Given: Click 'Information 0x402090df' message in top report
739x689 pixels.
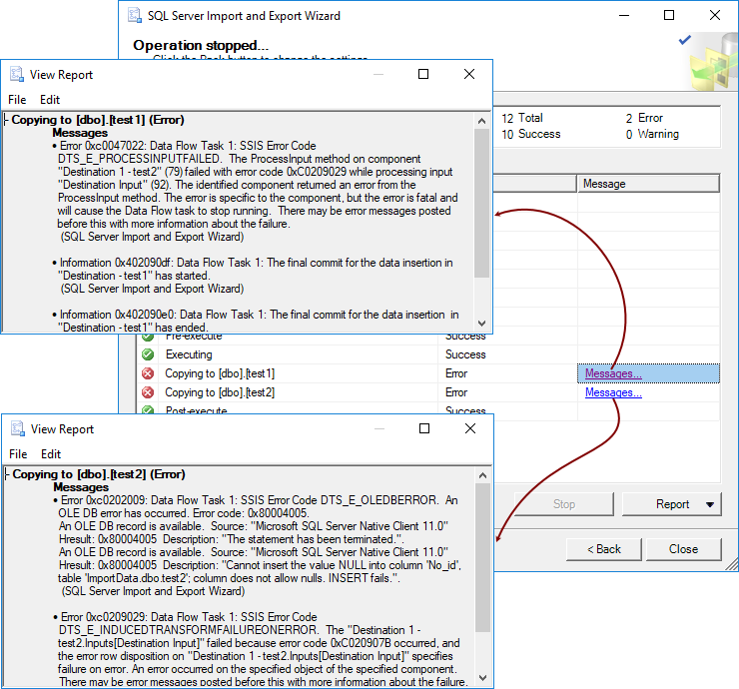Looking at the screenshot, I should [x=253, y=276].
